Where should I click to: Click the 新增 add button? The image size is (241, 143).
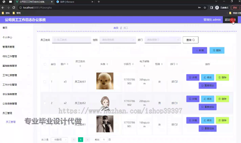click(x=199, y=50)
